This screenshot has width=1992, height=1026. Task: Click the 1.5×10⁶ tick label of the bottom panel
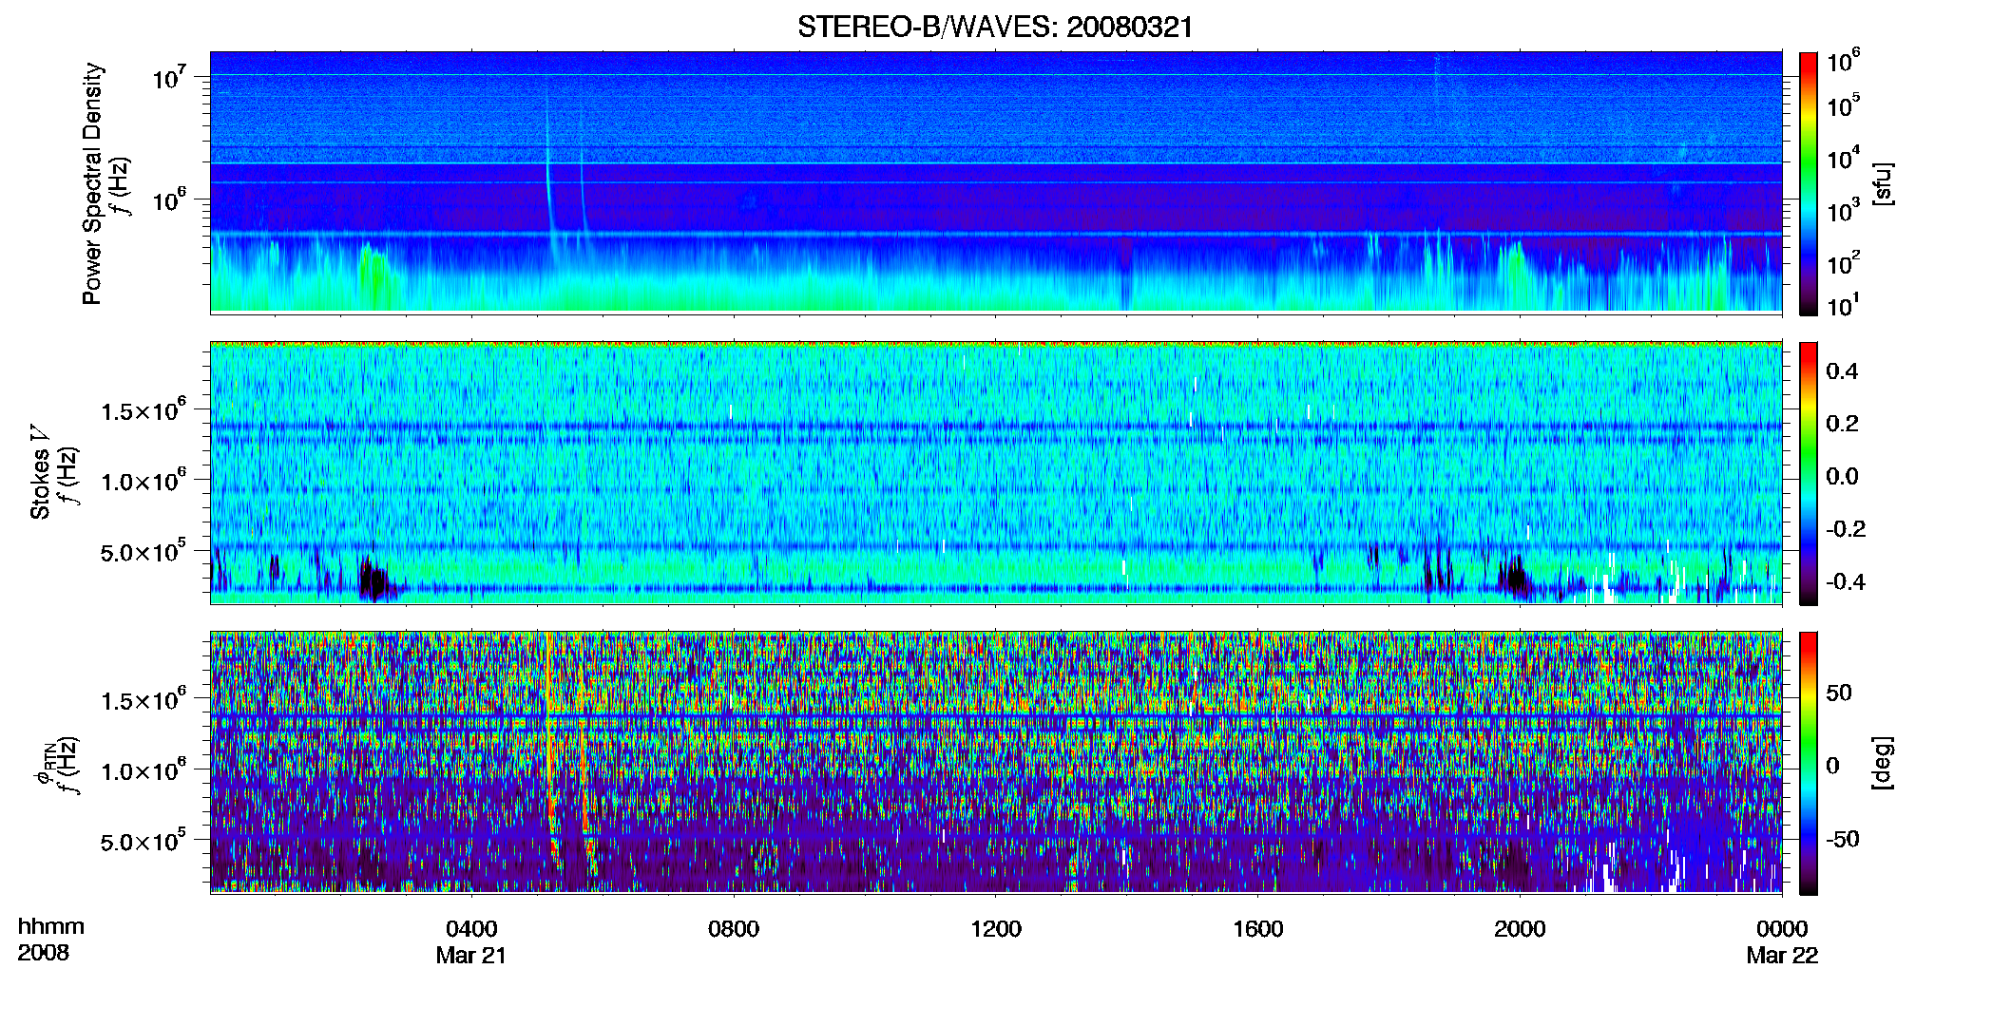[x=144, y=700]
